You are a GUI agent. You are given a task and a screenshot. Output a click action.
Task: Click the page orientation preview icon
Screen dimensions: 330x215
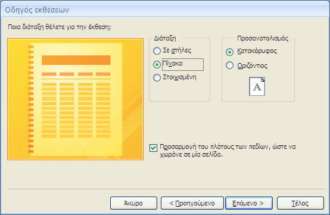point(257,86)
